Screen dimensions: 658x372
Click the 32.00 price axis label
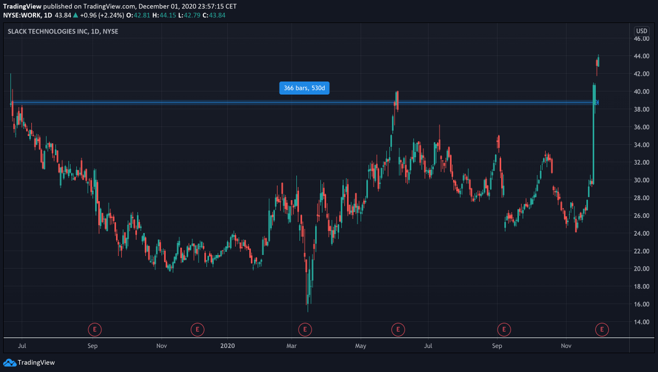point(642,163)
